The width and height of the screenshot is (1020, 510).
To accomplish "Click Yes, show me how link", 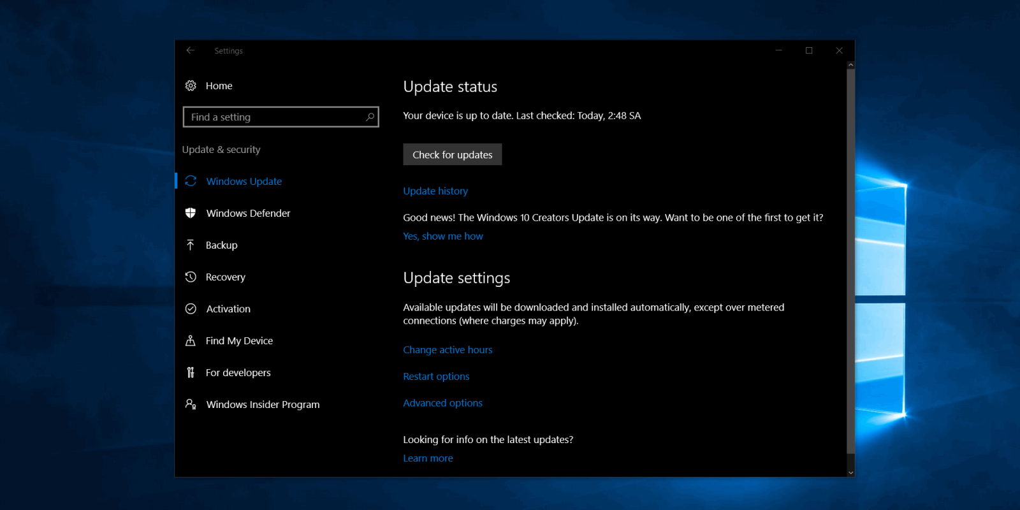I will 443,236.
